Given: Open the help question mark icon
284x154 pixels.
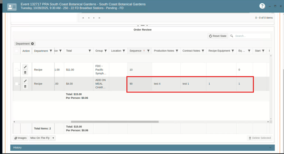Looking at the screenshot, I should [x=262, y=6].
